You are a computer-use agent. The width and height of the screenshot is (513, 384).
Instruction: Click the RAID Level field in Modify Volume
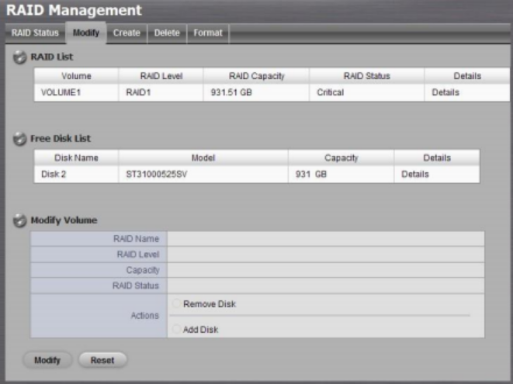coord(325,254)
